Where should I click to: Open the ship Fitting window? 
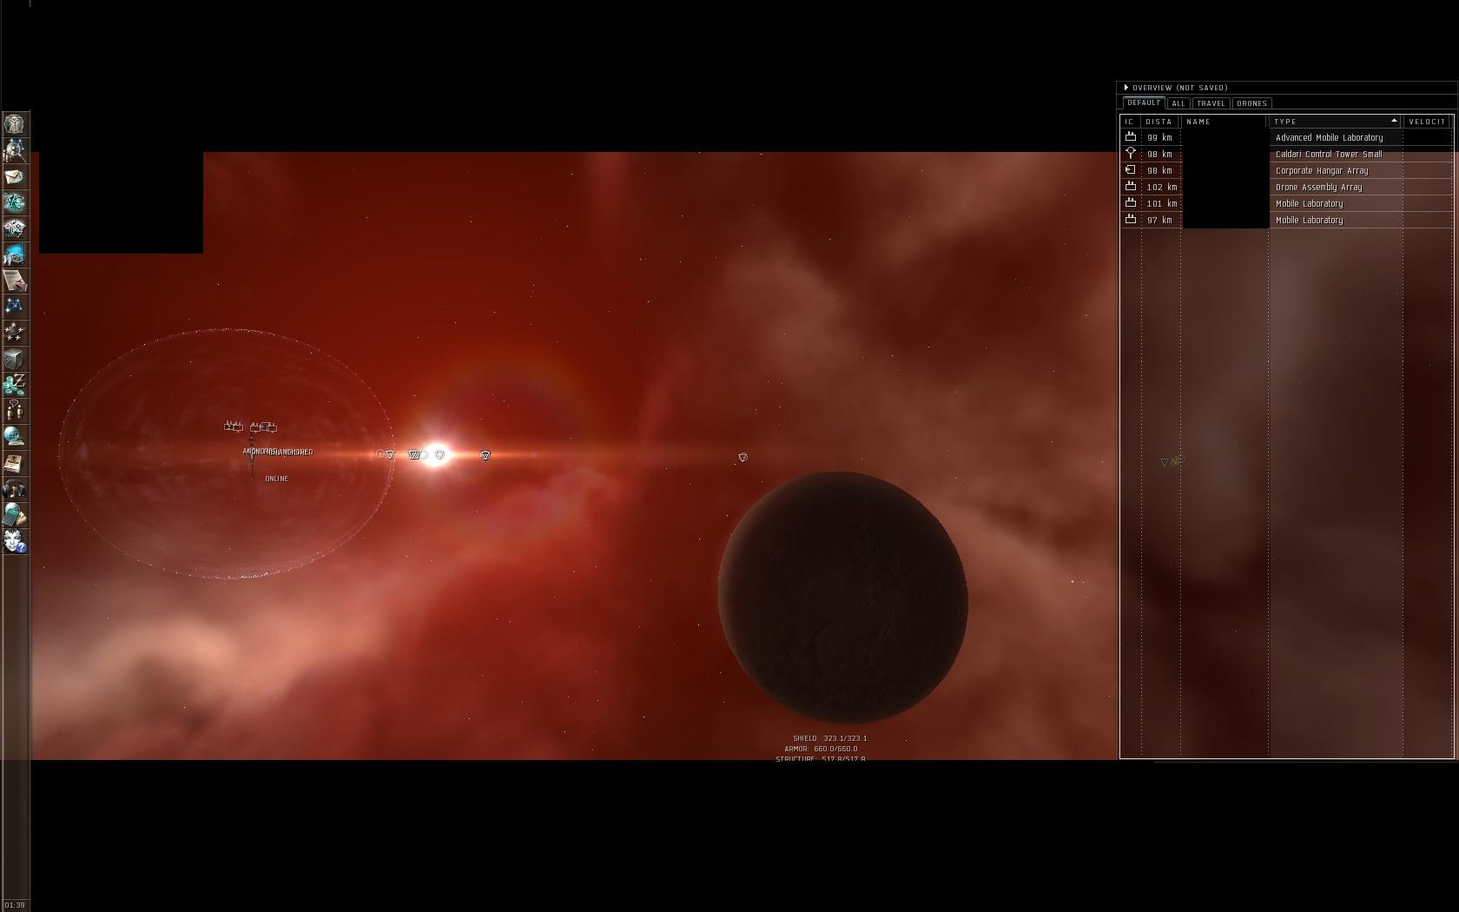click(15, 202)
